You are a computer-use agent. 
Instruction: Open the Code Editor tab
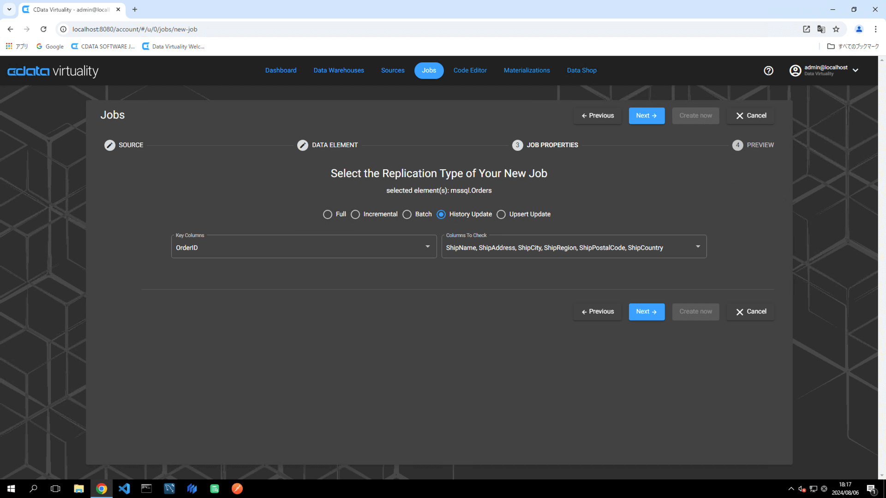pyautogui.click(x=470, y=71)
